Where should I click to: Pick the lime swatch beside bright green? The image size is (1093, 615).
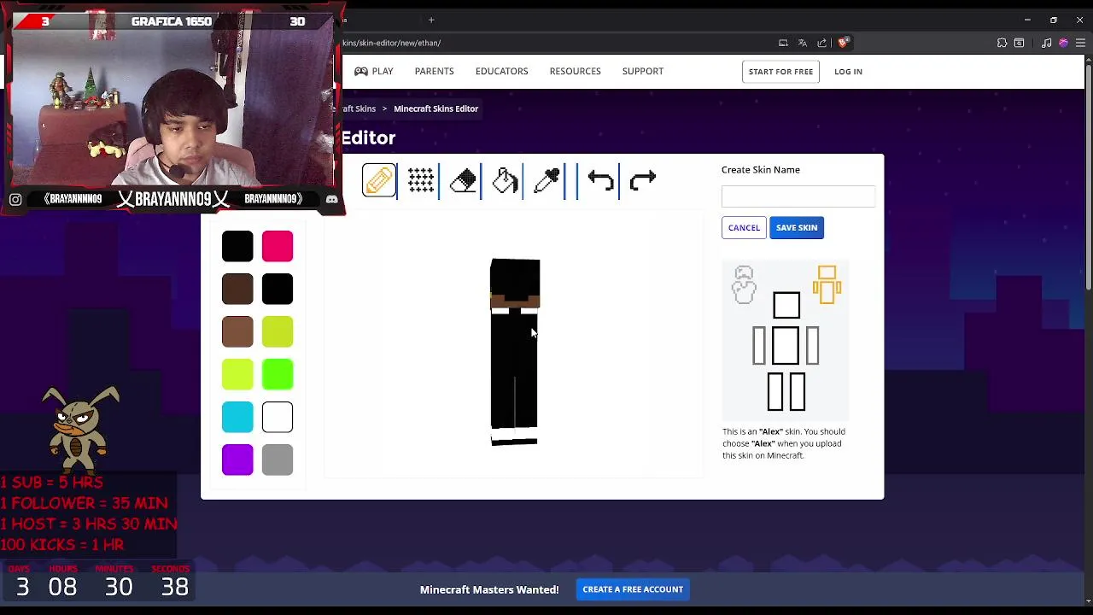237,374
